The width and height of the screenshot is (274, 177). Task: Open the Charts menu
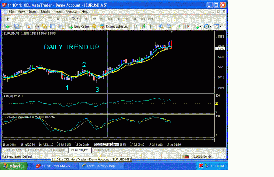pyautogui.click(x=45, y=12)
